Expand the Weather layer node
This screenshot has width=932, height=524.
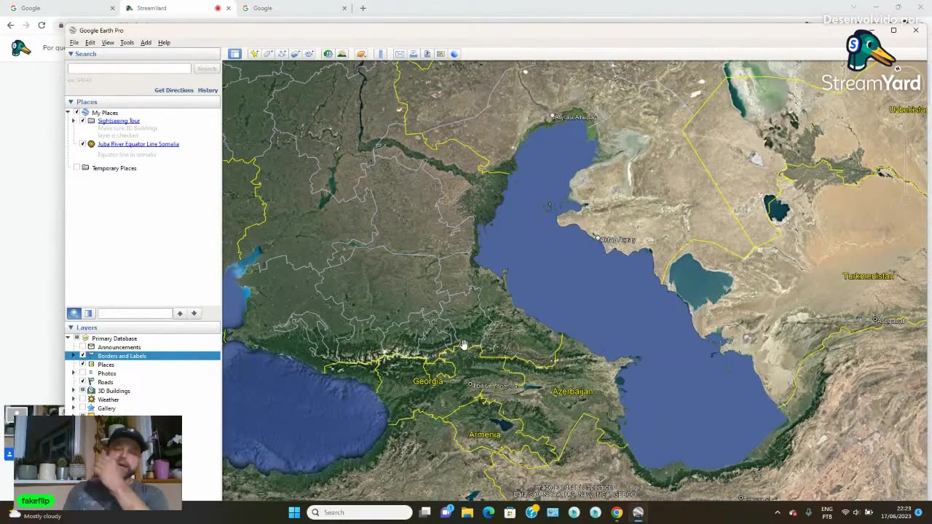(73, 399)
